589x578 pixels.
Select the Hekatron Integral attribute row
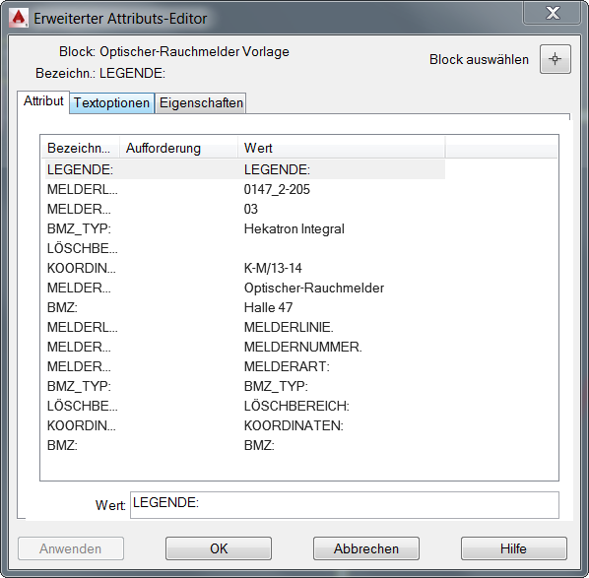pyautogui.click(x=245, y=228)
